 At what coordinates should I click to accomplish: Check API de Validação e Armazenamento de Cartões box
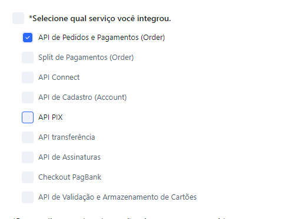coord(28,197)
